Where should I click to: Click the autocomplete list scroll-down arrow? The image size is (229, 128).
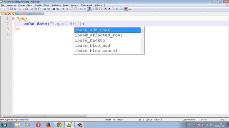point(142,52)
